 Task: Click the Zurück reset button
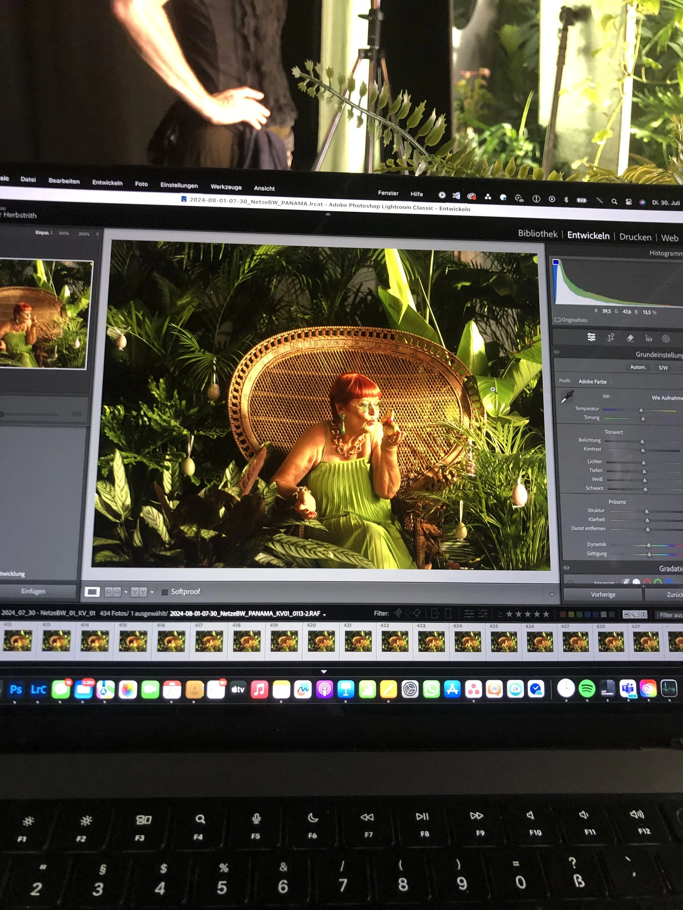[x=664, y=595]
